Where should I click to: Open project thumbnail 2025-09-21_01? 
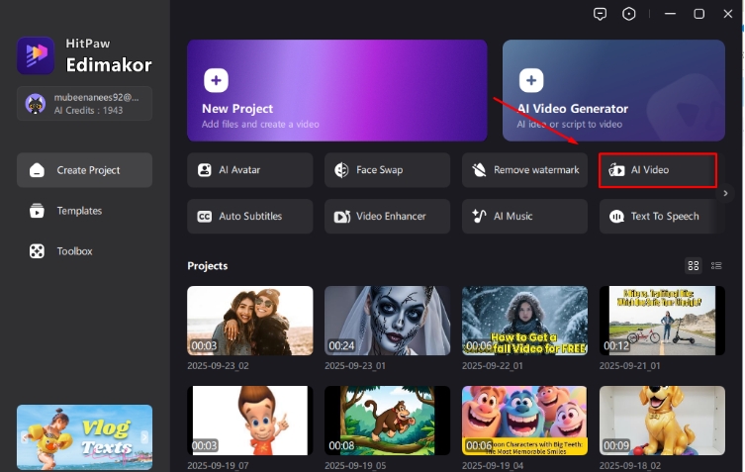662,321
